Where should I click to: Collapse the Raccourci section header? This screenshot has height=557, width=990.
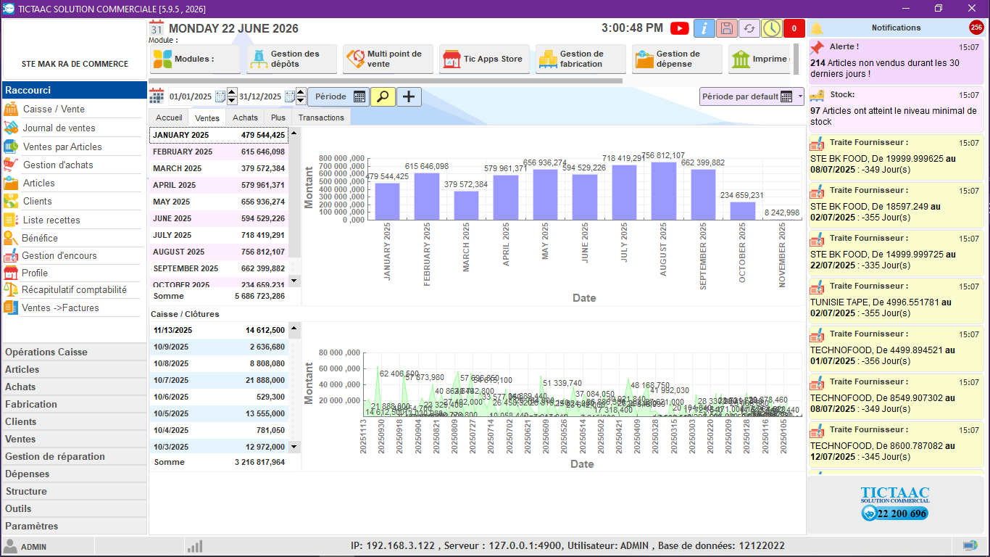(74, 90)
